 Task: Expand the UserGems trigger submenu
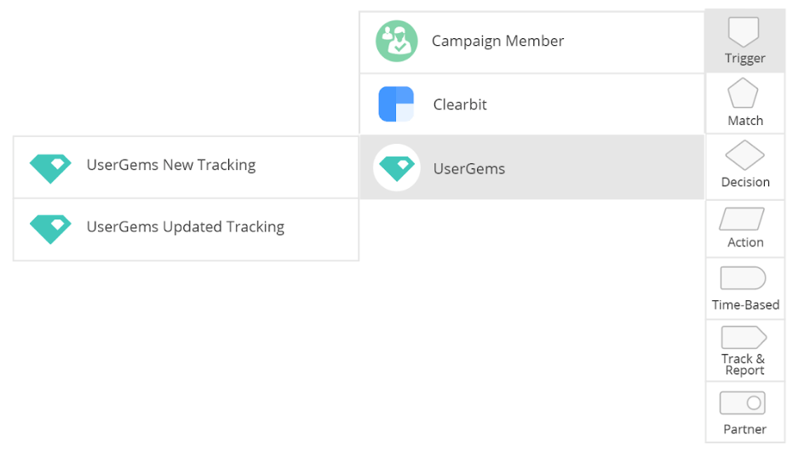[532, 168]
